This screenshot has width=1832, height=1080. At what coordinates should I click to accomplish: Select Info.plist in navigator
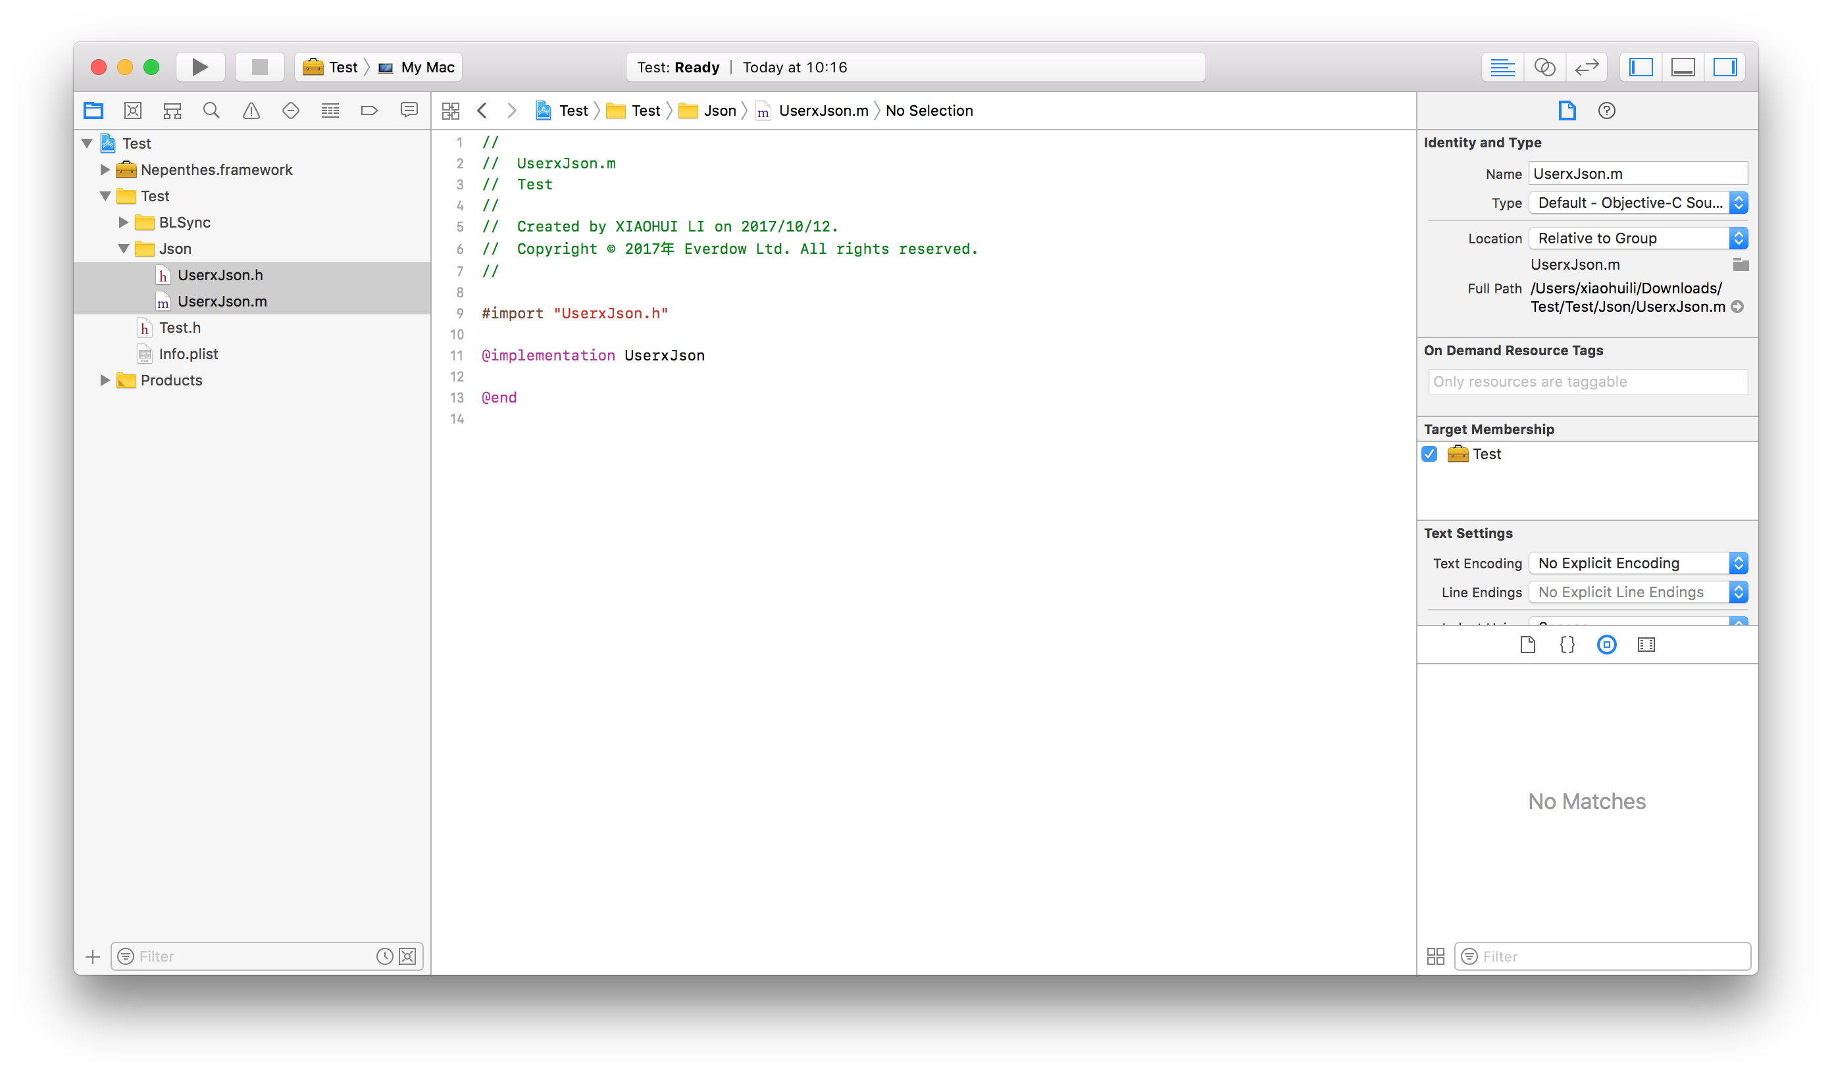252,354
